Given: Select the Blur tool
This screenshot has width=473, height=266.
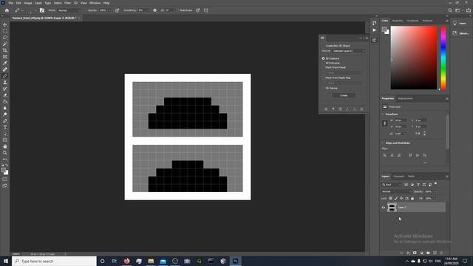Looking at the screenshot, I should [x=5, y=108].
